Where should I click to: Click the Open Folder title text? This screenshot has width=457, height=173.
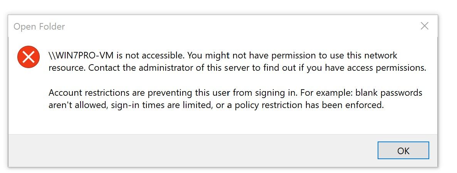[39, 27]
